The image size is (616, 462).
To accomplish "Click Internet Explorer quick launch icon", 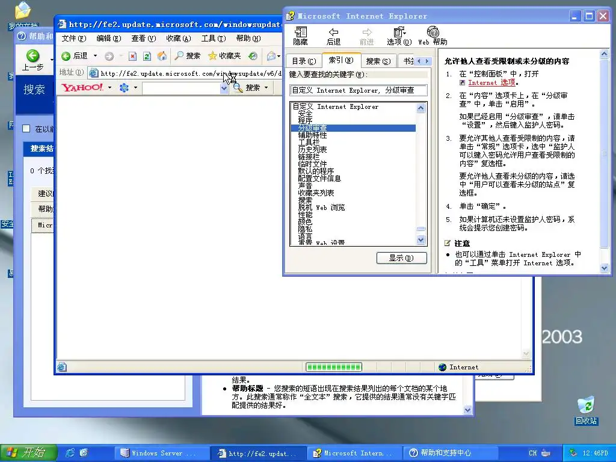I will (70, 453).
